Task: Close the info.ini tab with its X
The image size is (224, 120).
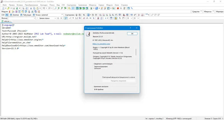Action: (11, 21)
